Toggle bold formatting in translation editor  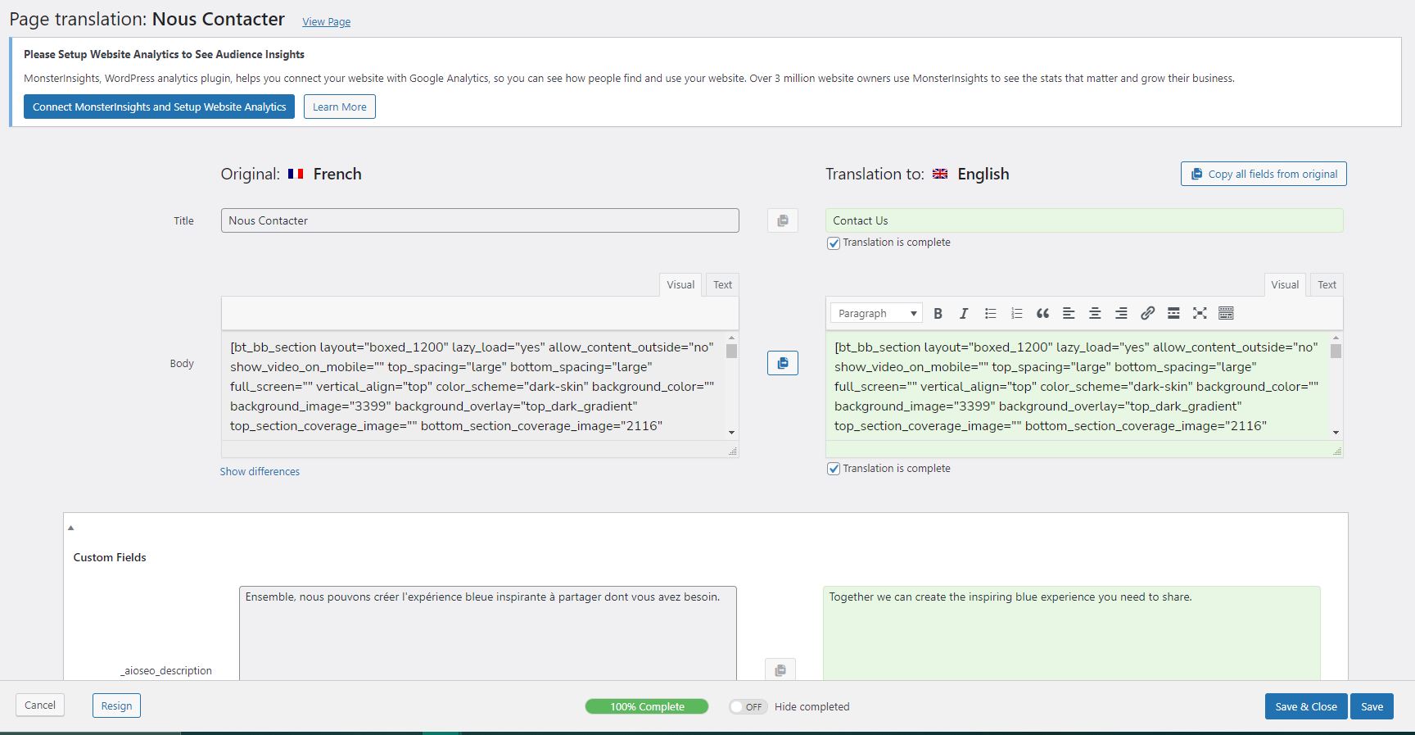click(938, 313)
